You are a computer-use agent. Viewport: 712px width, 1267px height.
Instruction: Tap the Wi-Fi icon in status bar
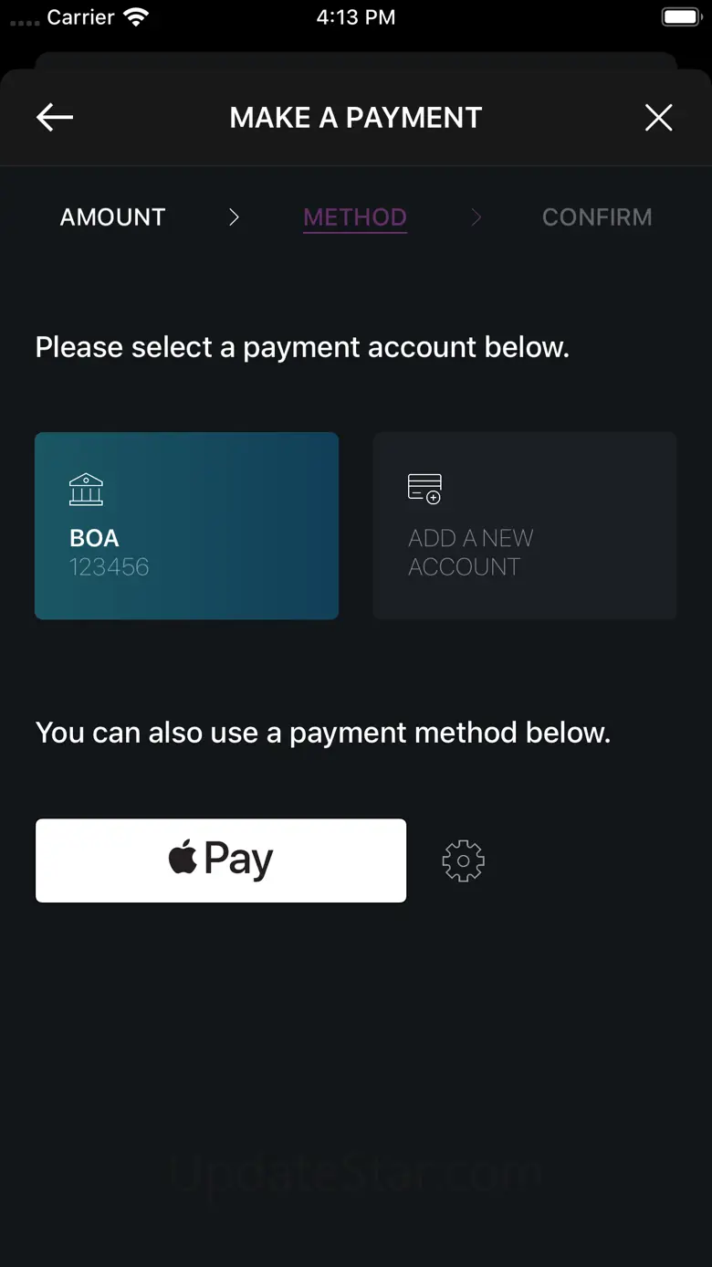pyautogui.click(x=136, y=17)
